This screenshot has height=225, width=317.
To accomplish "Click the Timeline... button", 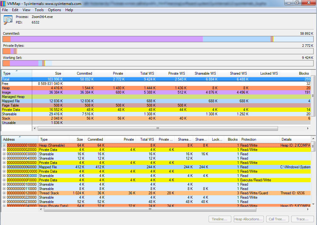I will pos(219,219).
